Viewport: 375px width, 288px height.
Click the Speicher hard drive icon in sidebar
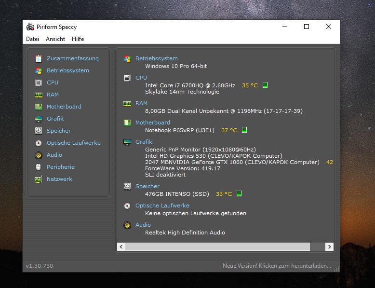[x=38, y=131]
